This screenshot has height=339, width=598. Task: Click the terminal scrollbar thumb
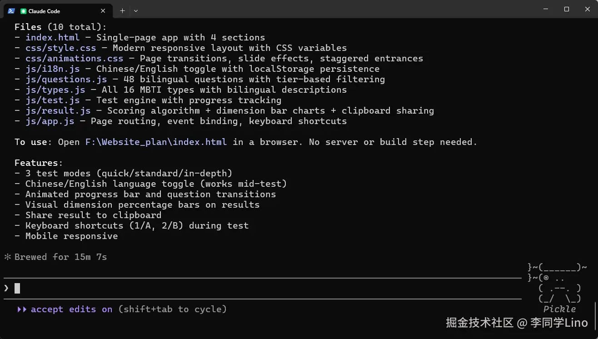595,315
